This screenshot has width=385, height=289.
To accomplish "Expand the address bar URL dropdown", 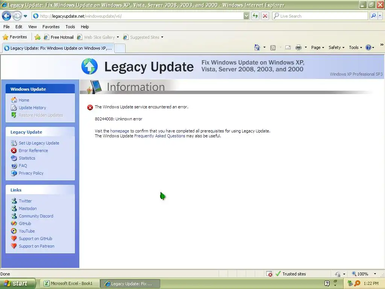I will click(246, 16).
